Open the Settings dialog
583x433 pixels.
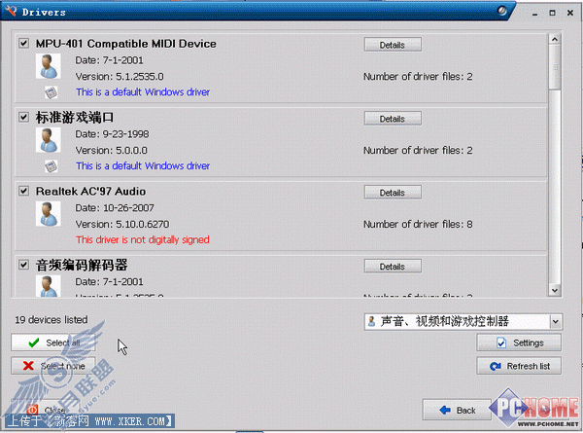[x=519, y=343]
